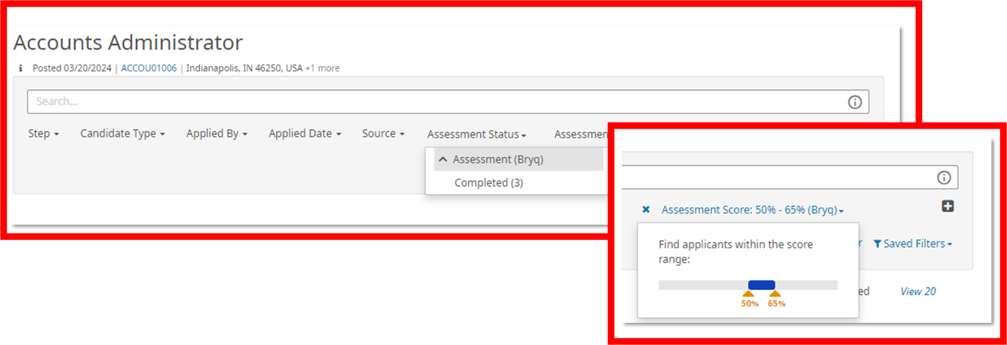Click the info circle inside the Search field
Viewport: 1007px width, 345px height.
[x=854, y=102]
